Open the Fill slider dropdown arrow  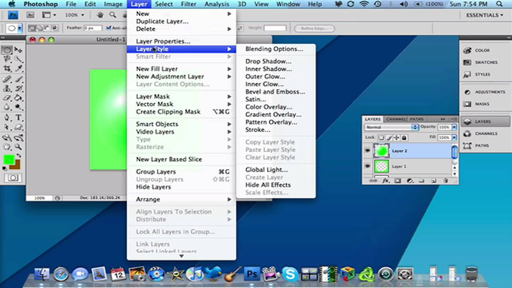click(454, 138)
